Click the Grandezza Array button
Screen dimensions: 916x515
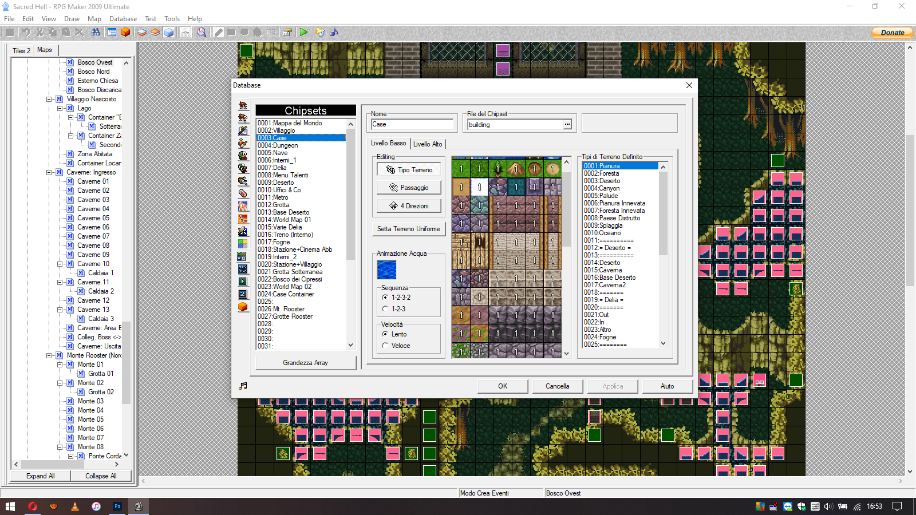coord(305,363)
